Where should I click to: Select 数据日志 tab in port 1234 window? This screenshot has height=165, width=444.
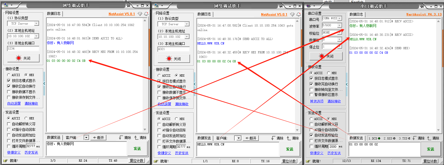tap(54, 14)
